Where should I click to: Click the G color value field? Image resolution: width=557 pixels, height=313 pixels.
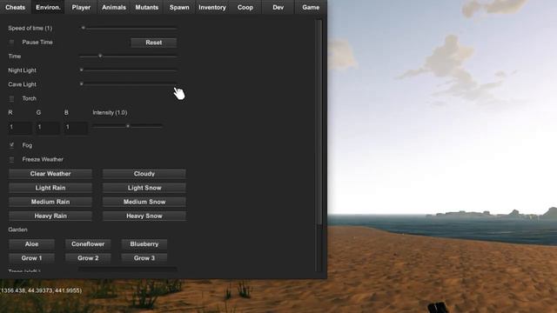point(48,128)
